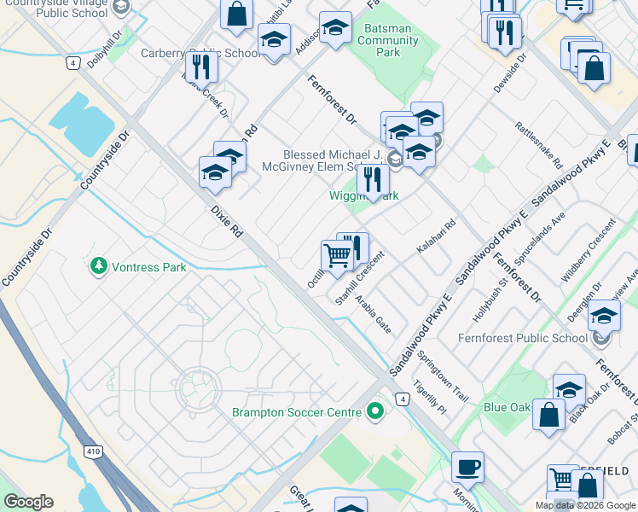Click the Batsman Community Park label
Screen dimensions: 638x512
pyautogui.click(x=388, y=40)
